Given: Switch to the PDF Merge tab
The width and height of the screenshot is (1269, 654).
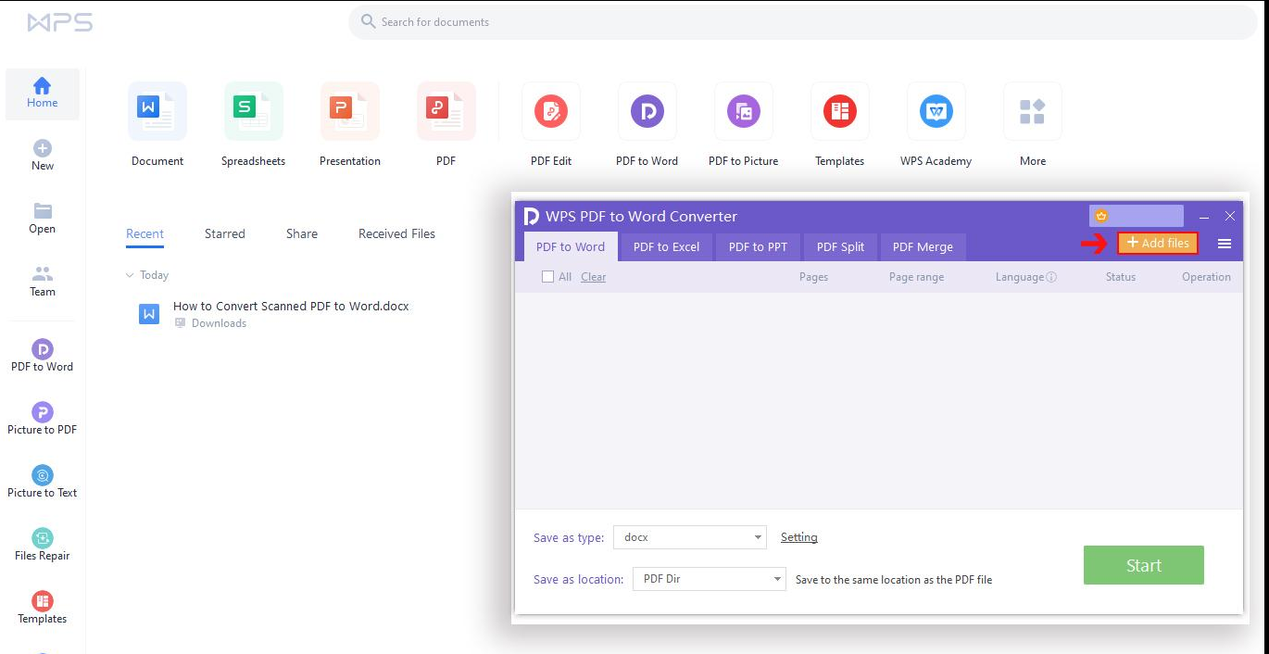Looking at the screenshot, I should (x=923, y=246).
